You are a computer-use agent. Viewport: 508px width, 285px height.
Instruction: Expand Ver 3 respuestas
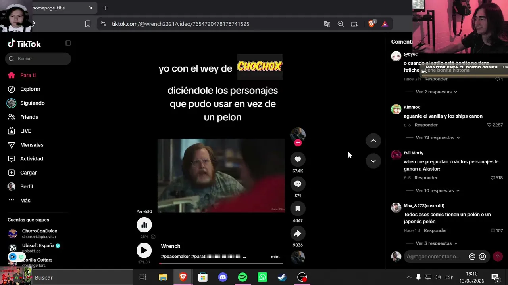(436, 243)
